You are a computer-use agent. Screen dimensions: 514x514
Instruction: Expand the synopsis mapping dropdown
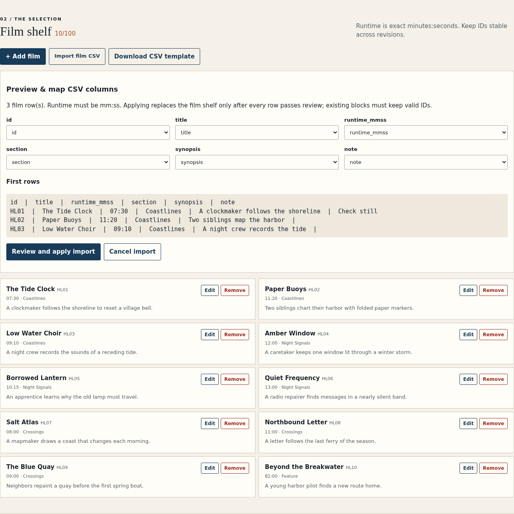pos(257,162)
